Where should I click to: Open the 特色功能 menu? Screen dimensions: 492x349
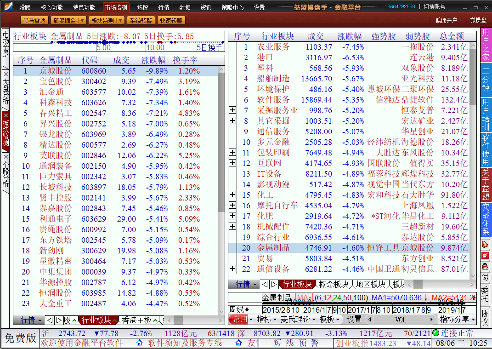(84, 7)
